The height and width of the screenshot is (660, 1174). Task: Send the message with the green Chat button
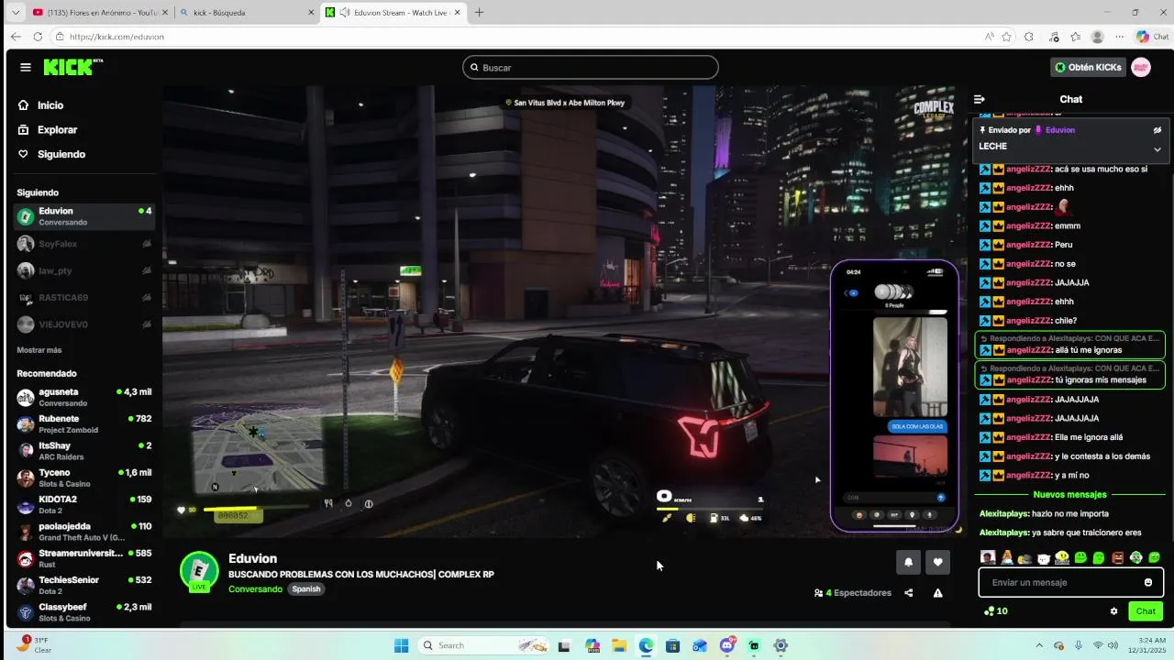[1146, 611]
